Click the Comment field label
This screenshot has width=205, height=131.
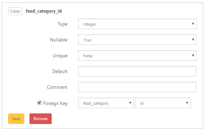57,87
